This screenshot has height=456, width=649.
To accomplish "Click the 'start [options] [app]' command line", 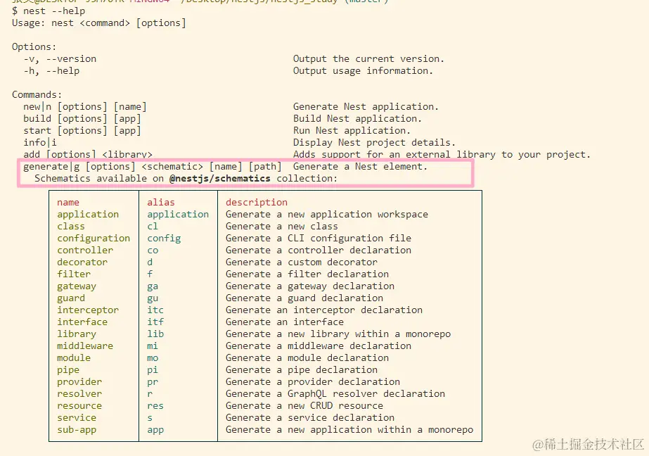I will point(82,131).
